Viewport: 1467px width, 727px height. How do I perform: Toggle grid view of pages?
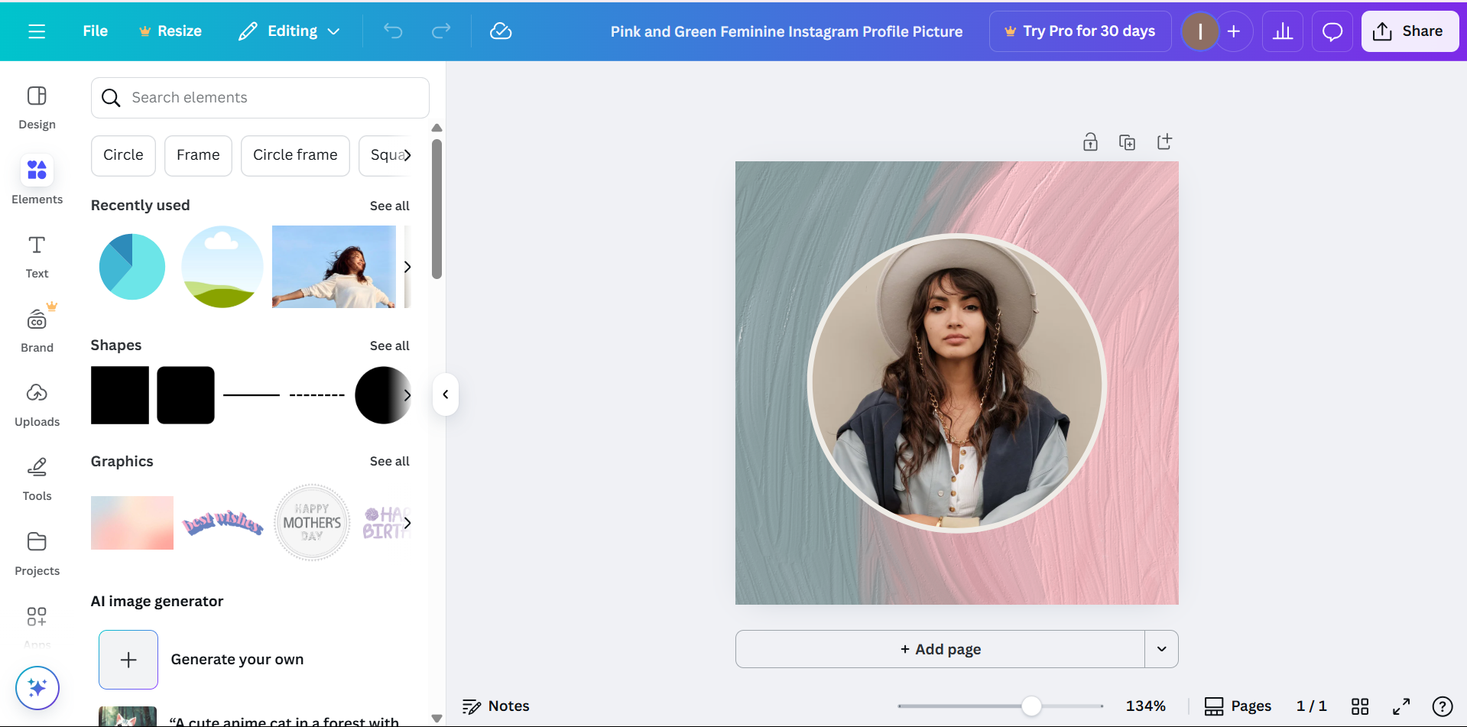1360,706
